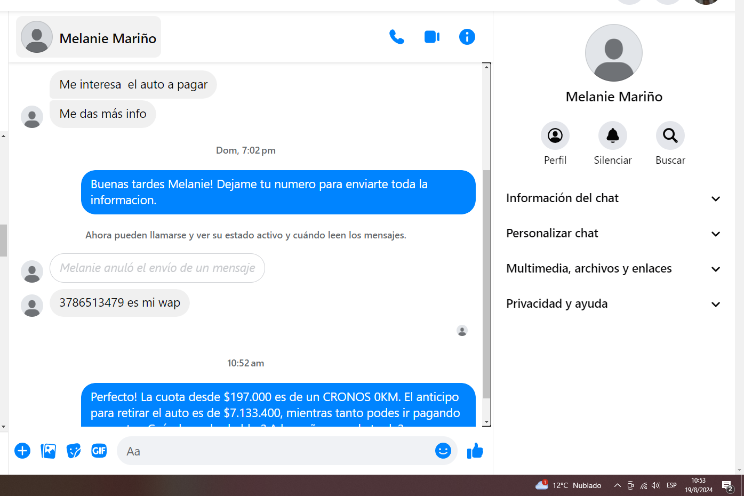Expand Personalizar chat section
Viewport: 744px width, 496px height.
point(613,234)
